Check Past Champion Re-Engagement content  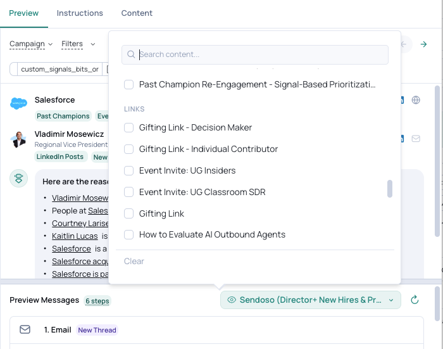pyautogui.click(x=129, y=84)
